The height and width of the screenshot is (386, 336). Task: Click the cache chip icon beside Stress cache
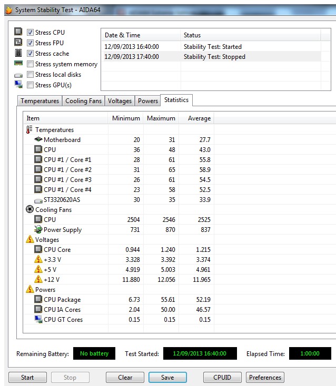point(18,53)
